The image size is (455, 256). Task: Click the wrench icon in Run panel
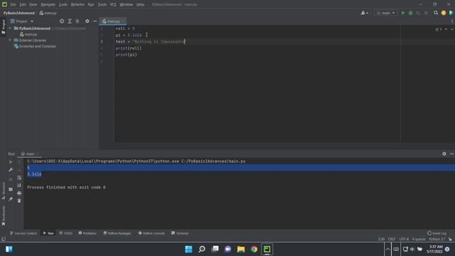coord(11,170)
